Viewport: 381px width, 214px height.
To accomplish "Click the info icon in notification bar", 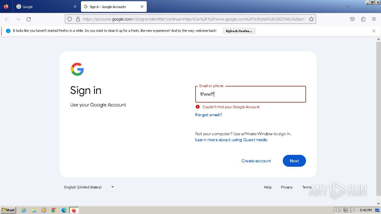I will click(x=8, y=31).
